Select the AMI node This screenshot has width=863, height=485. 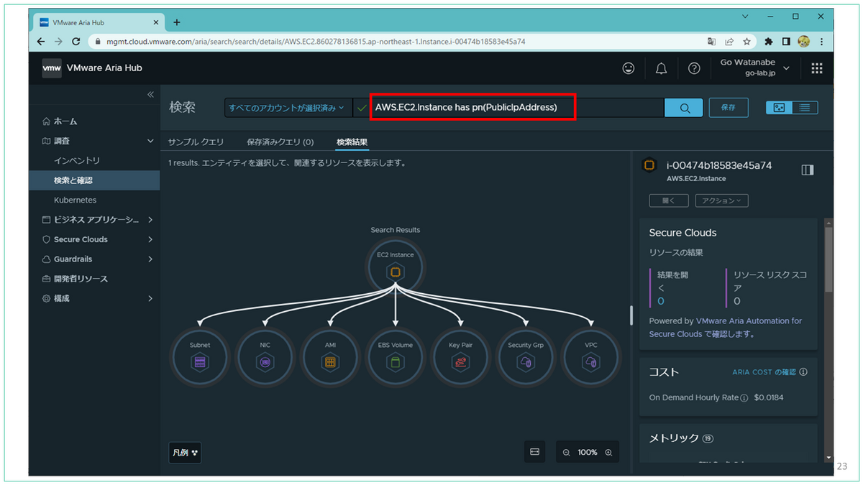tap(330, 356)
